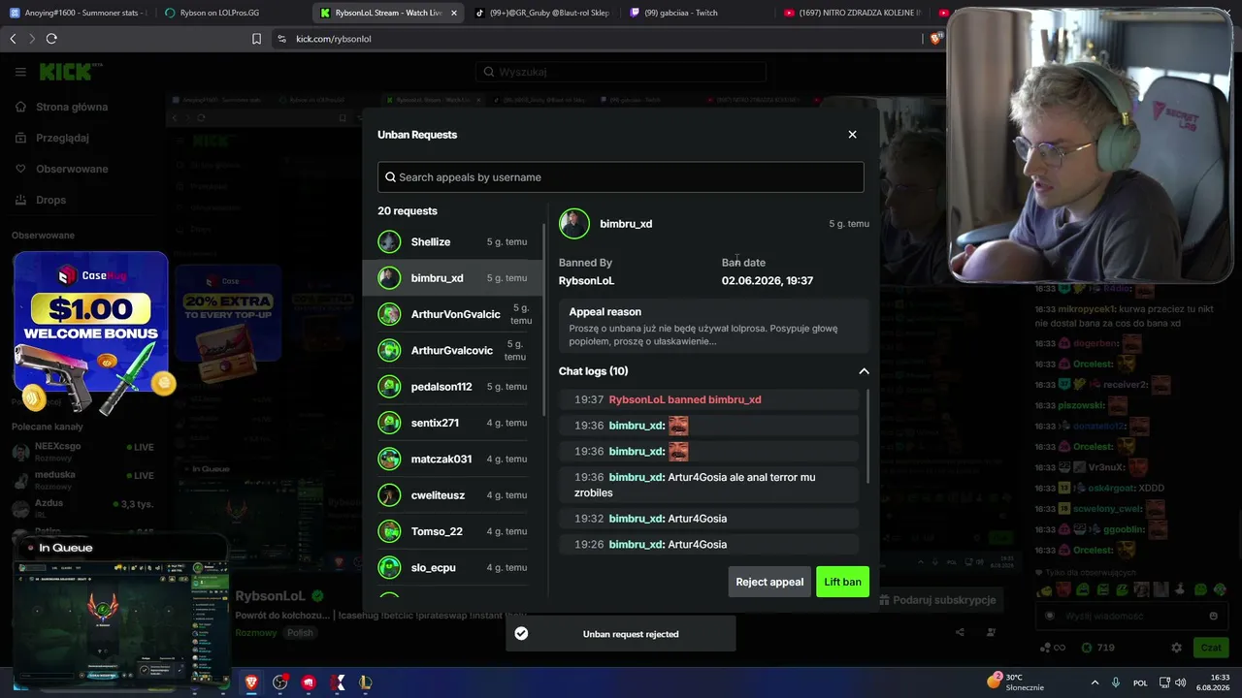Select the slo_ecpu unban request
Viewport: 1242px width, 698px height.
pos(452,567)
